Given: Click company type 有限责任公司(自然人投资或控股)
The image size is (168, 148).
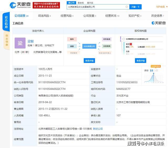Looking at the screenshot, I should pos(56,96).
